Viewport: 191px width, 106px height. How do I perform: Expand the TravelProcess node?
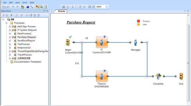click(x=10, y=55)
